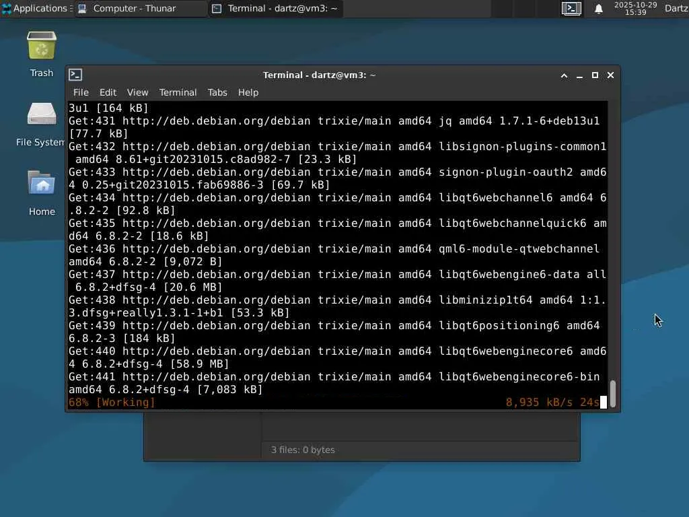Open the Terminal menu
Screen dimensions: 689x517
(178, 92)
